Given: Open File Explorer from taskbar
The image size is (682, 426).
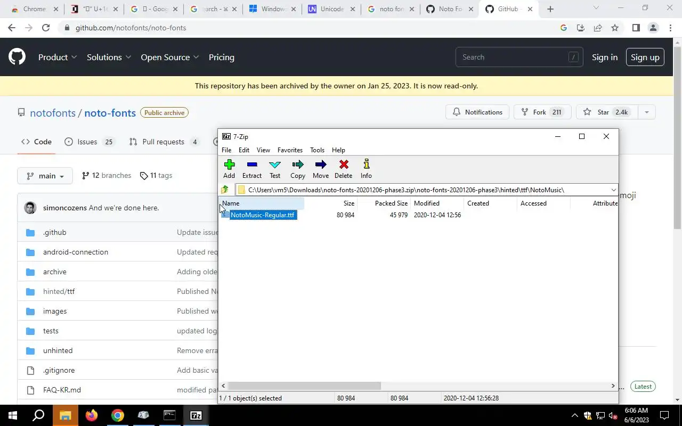Looking at the screenshot, I should (65, 415).
